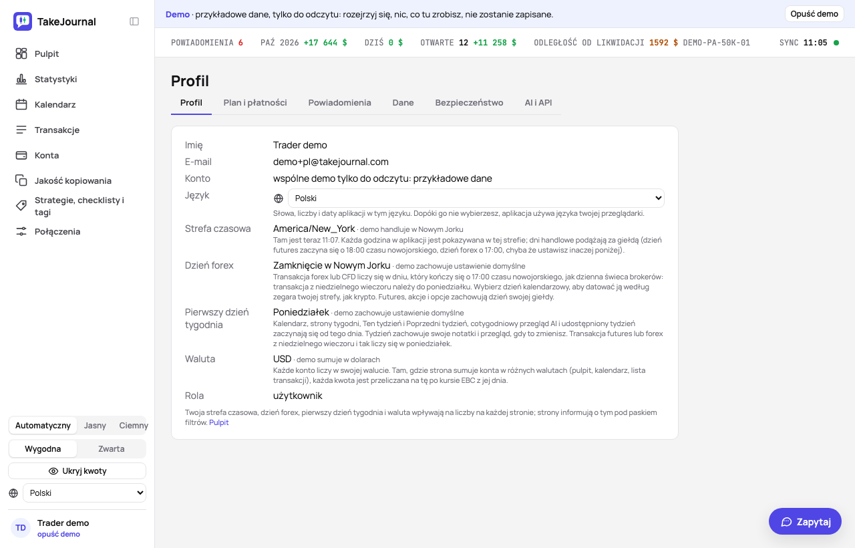Open the Zapytaj chat button
The height and width of the screenshot is (548, 855).
pos(805,521)
